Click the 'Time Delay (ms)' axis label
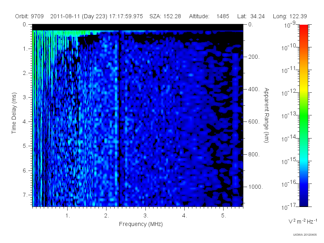The image size is (324, 243). [14, 113]
